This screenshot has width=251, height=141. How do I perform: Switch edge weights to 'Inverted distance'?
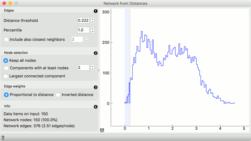58,94
